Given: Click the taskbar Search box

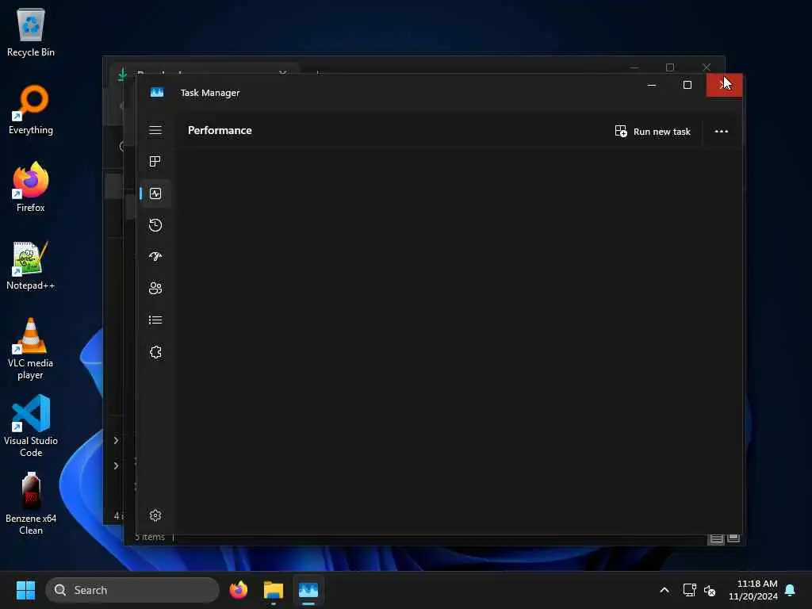Looking at the screenshot, I should 132,590.
